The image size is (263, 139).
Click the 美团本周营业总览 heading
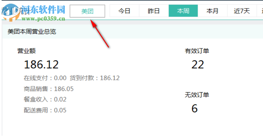click(x=32, y=32)
